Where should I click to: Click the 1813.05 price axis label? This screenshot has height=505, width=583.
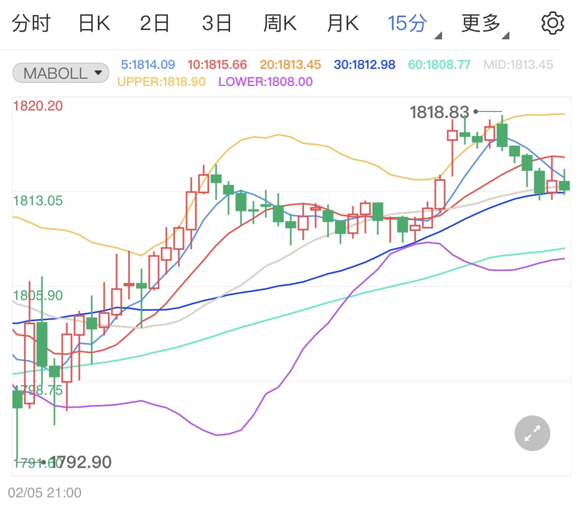(38, 200)
